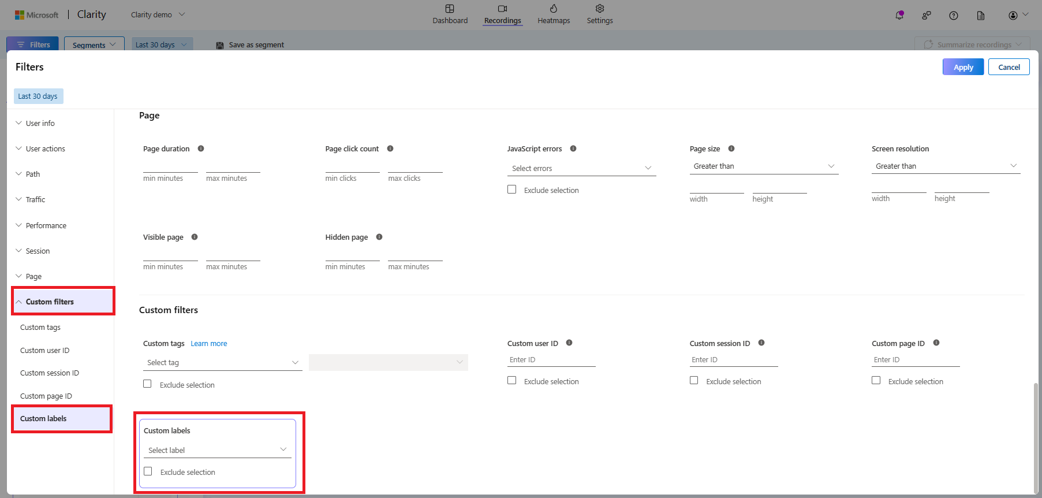Click the Hidden page max minutes field
Image resolution: width=1042 pixels, height=498 pixels.
click(415, 255)
